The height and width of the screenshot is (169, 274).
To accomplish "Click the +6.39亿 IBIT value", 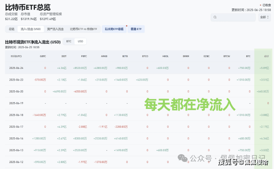I will pyautogui.click(x=62, y=127).
